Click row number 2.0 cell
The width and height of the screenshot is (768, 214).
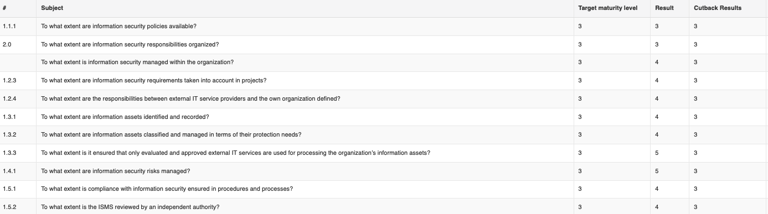click(7, 44)
